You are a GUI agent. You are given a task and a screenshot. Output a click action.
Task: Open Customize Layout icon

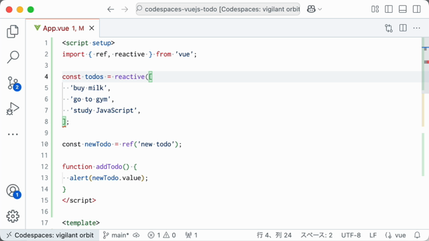point(375,9)
